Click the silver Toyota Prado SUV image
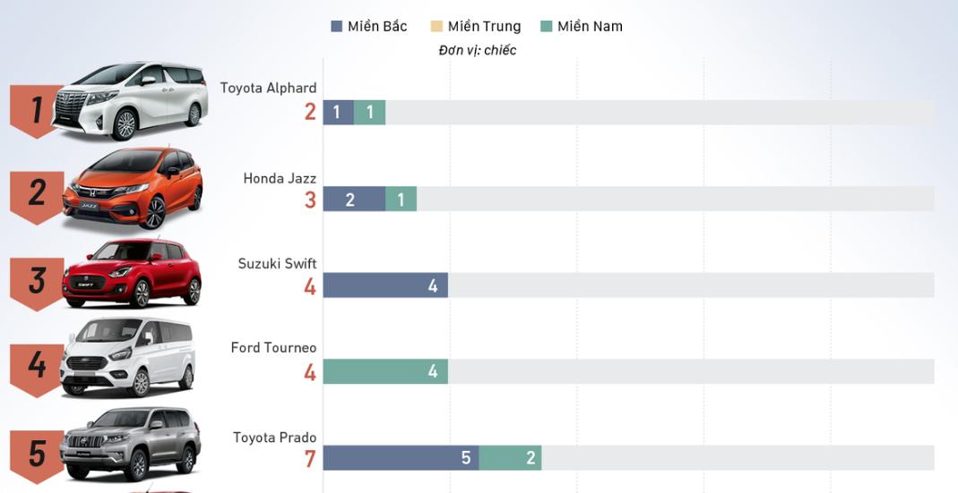 131,444
